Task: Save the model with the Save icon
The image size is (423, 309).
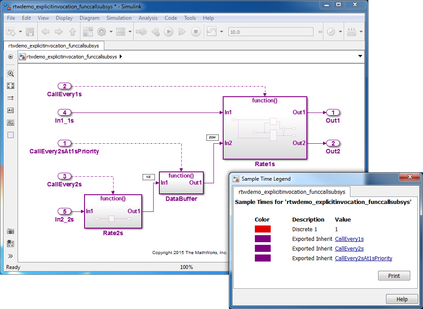Action: pyautogui.click(x=29, y=32)
